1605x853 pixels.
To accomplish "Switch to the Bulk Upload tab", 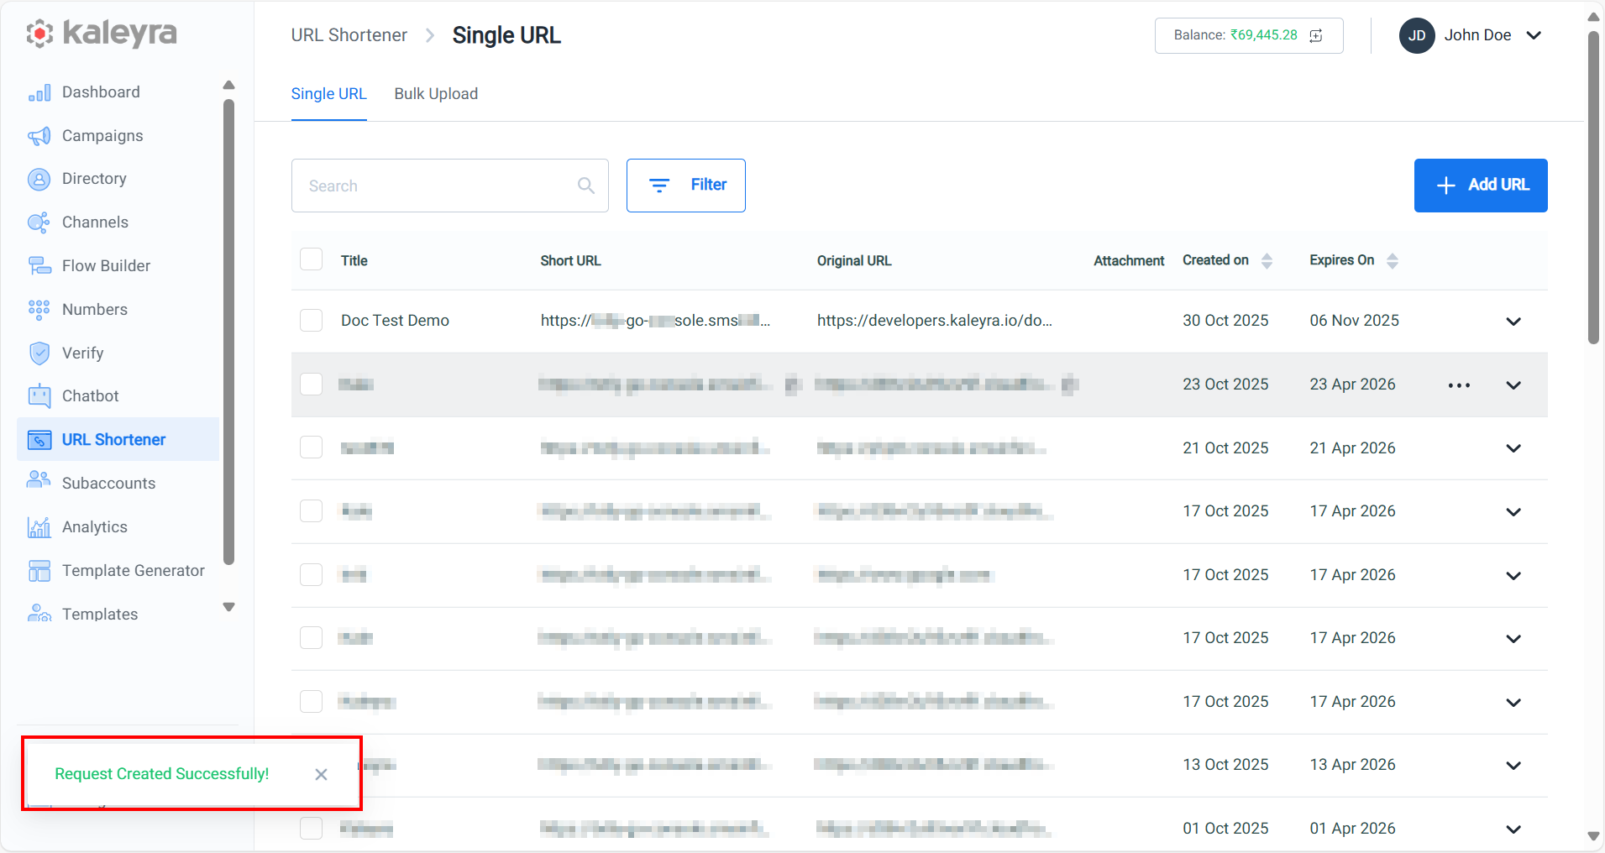I will pyautogui.click(x=436, y=94).
